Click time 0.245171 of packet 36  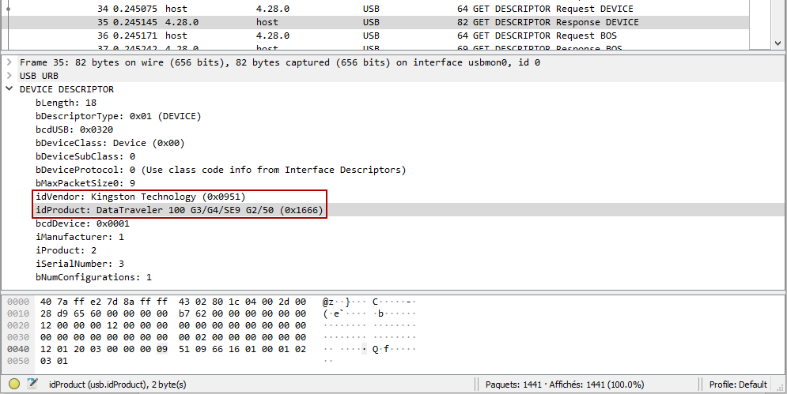(135, 36)
